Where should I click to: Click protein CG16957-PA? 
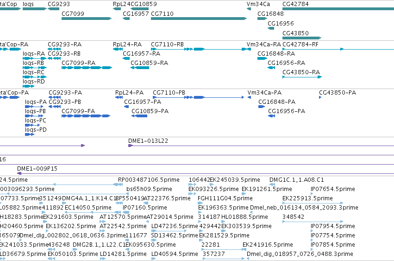[126, 107]
